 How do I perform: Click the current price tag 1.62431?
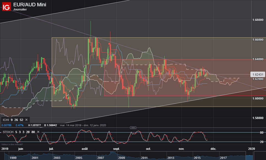pyautogui.click(x=258, y=75)
